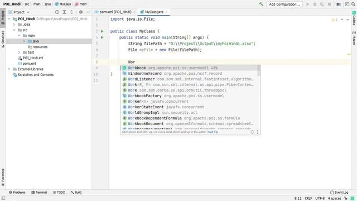Open the Terminal tool window
357x201 pixels.
coord(39,192)
